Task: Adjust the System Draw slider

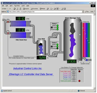Action: point(85,62)
